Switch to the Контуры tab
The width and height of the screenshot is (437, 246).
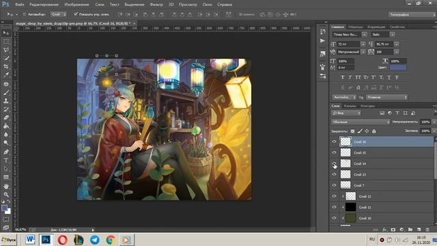(367, 106)
